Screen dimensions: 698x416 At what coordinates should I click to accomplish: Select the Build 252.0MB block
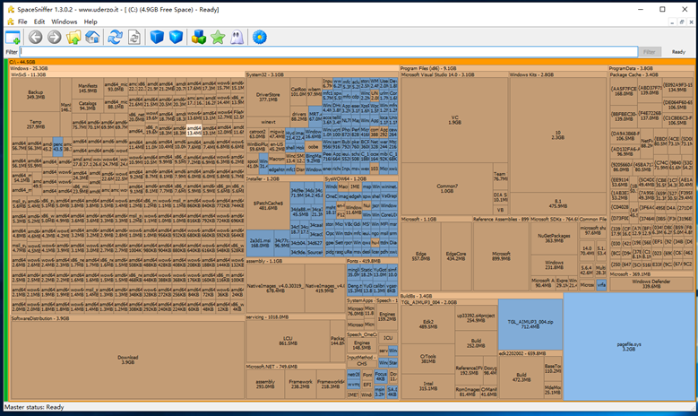pos(476,342)
